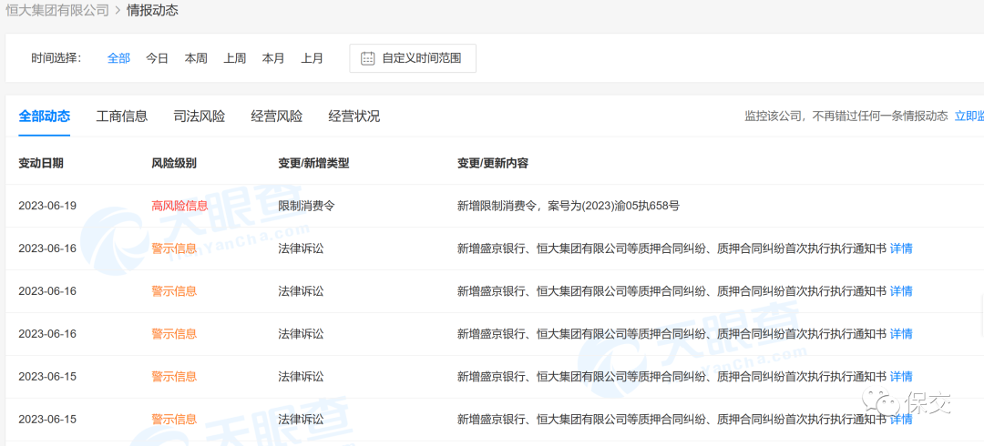Open 详情 for second 2023-06-16 row

pyautogui.click(x=901, y=291)
